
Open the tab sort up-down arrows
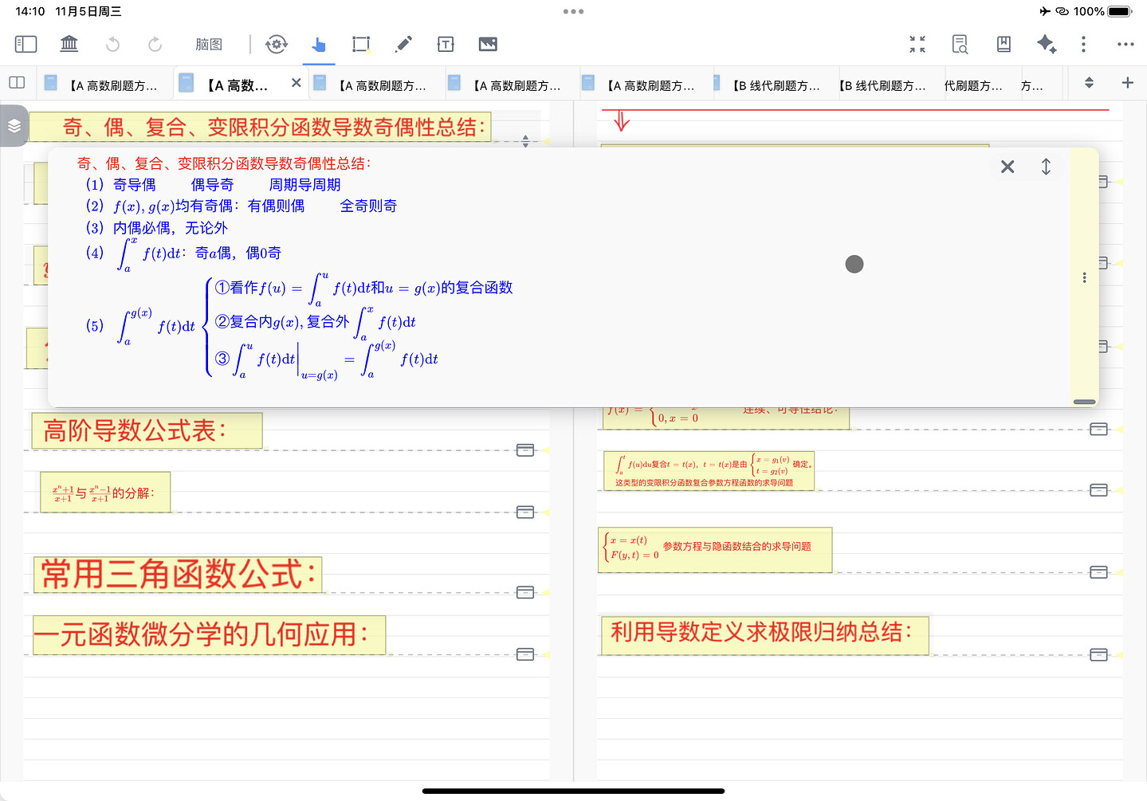coord(1089,83)
